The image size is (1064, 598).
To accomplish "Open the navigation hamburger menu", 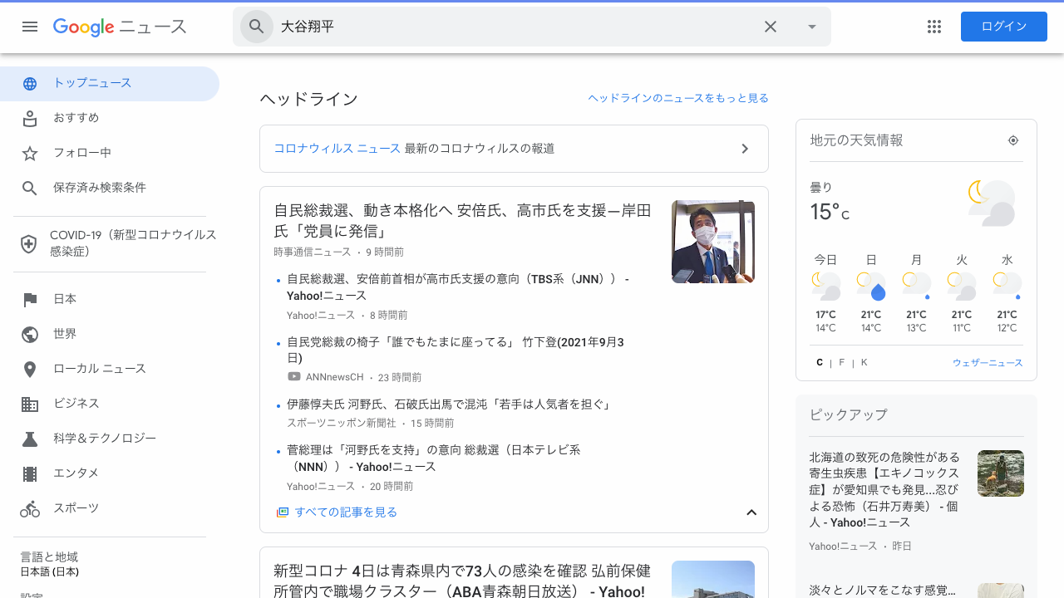I will (x=30, y=27).
